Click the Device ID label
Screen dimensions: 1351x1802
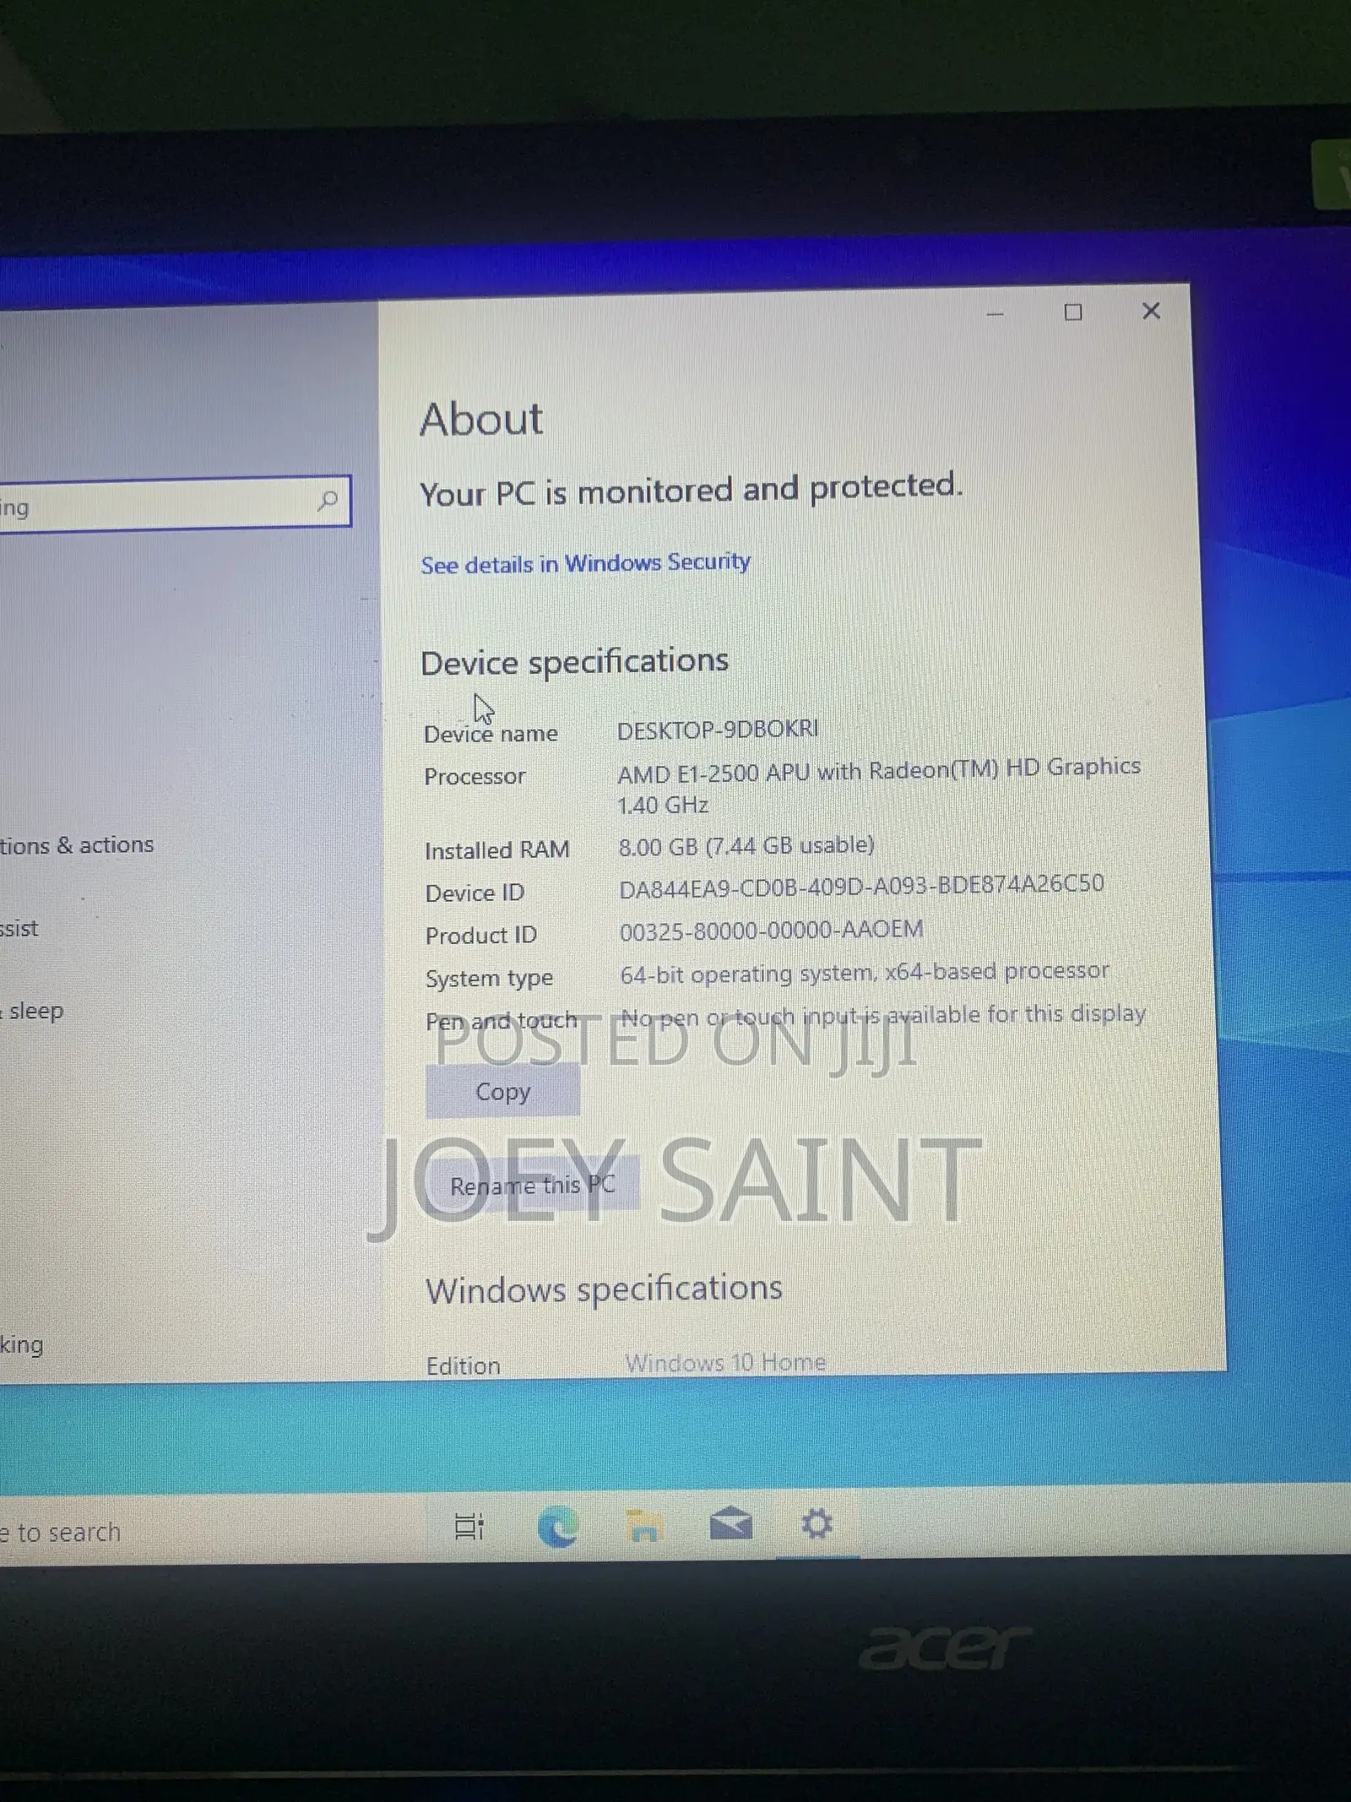click(x=475, y=893)
